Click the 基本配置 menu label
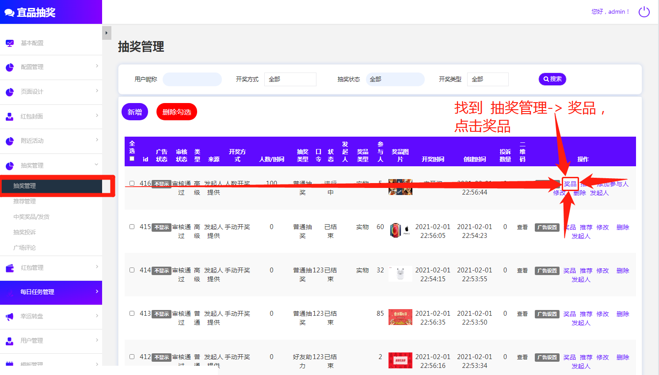The image size is (659, 375). coord(32,43)
